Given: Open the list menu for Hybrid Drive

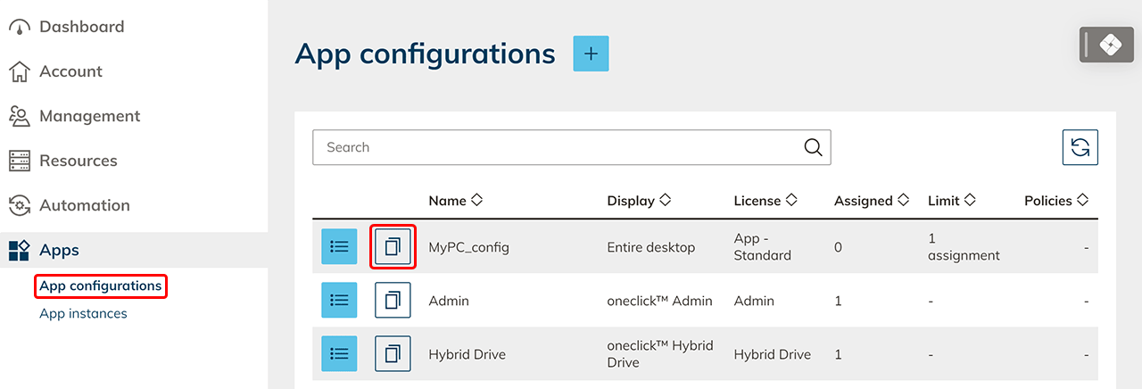Looking at the screenshot, I should [339, 354].
